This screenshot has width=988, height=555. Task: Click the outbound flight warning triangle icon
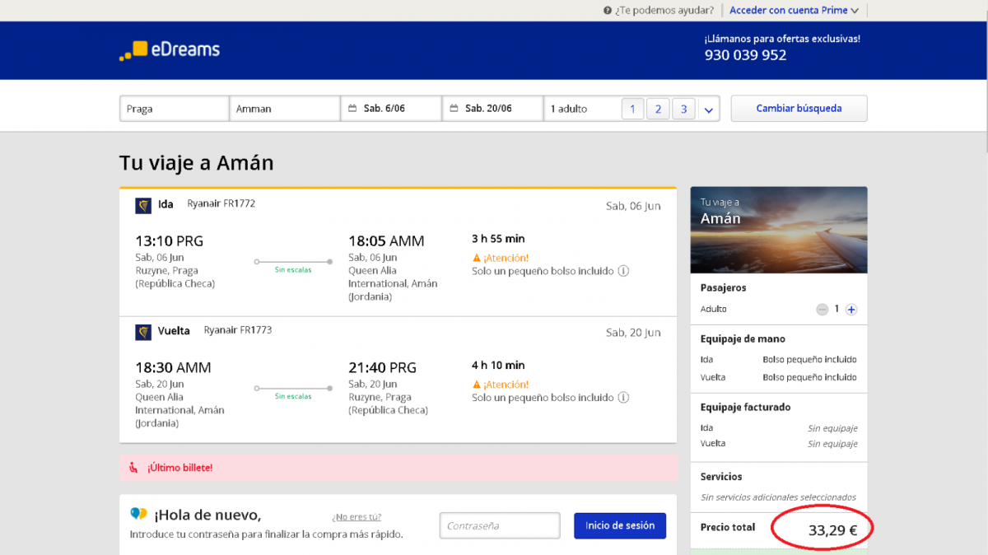[476, 258]
